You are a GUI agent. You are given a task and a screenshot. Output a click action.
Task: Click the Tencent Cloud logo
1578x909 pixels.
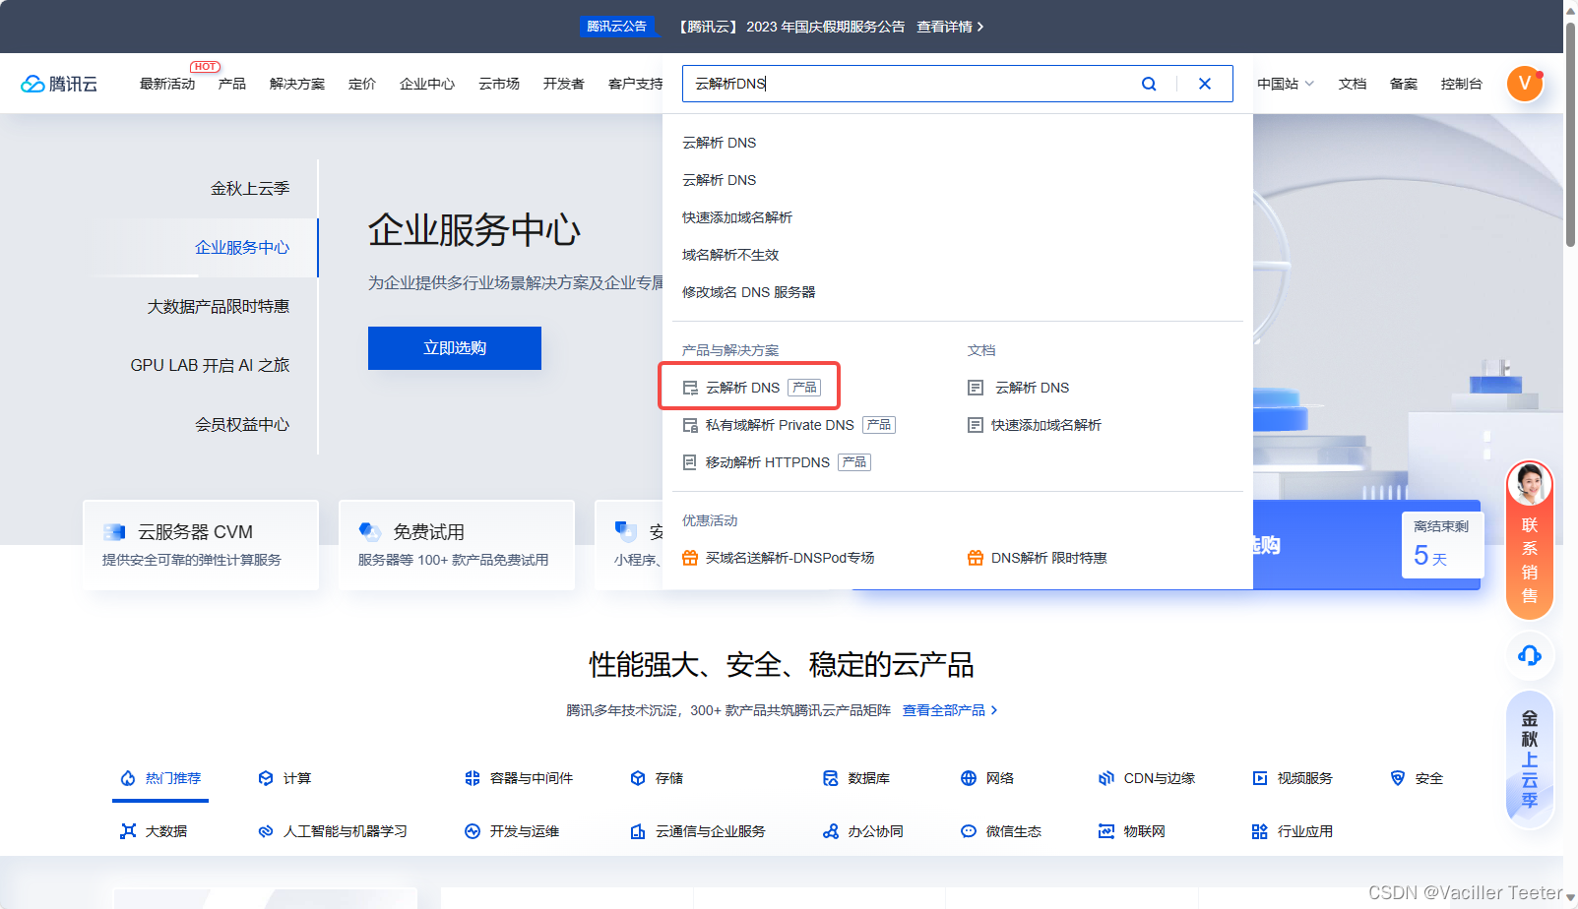point(59,84)
